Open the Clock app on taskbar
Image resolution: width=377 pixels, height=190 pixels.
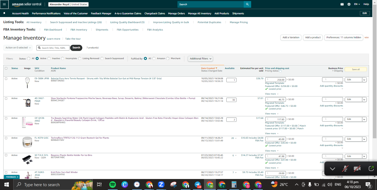[137, 185]
